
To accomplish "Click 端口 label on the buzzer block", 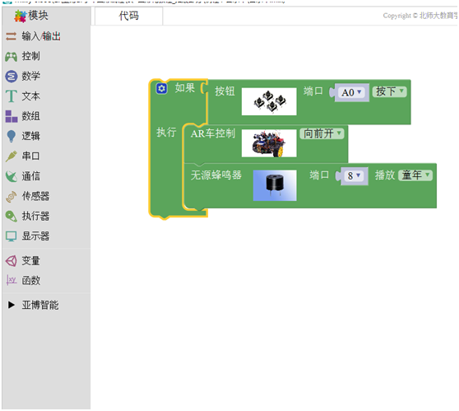I will 319,175.
